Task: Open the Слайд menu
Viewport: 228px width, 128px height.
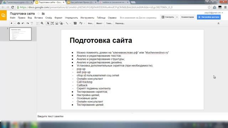Action: coord(48,18)
